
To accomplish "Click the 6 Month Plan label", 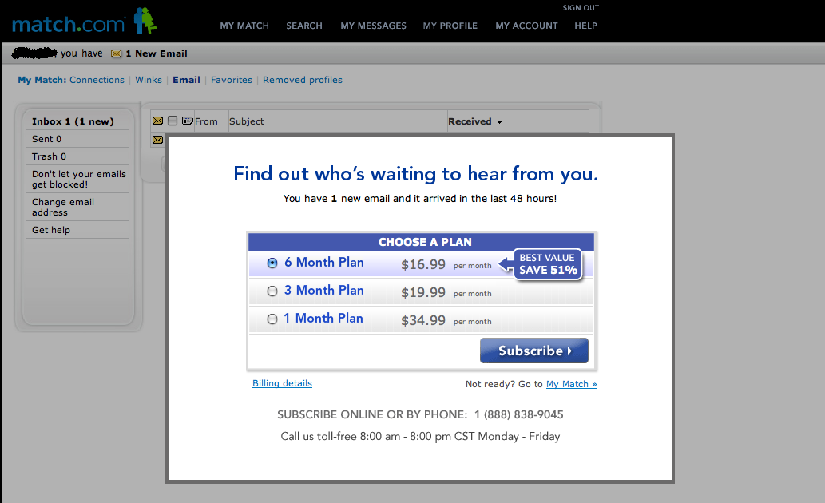I will [x=324, y=262].
